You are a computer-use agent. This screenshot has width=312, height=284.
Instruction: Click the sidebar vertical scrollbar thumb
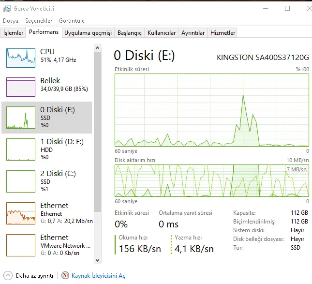(98, 132)
